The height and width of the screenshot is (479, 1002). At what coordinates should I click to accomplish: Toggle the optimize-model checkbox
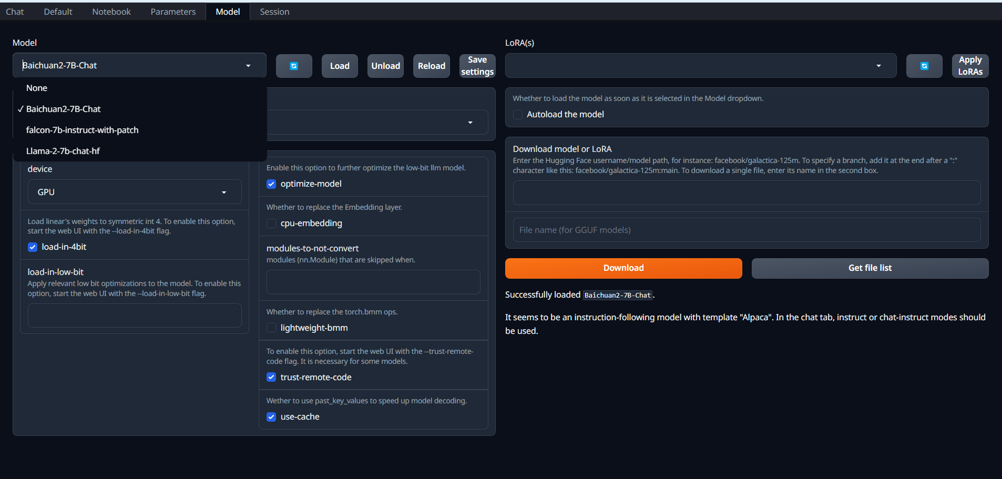(271, 184)
